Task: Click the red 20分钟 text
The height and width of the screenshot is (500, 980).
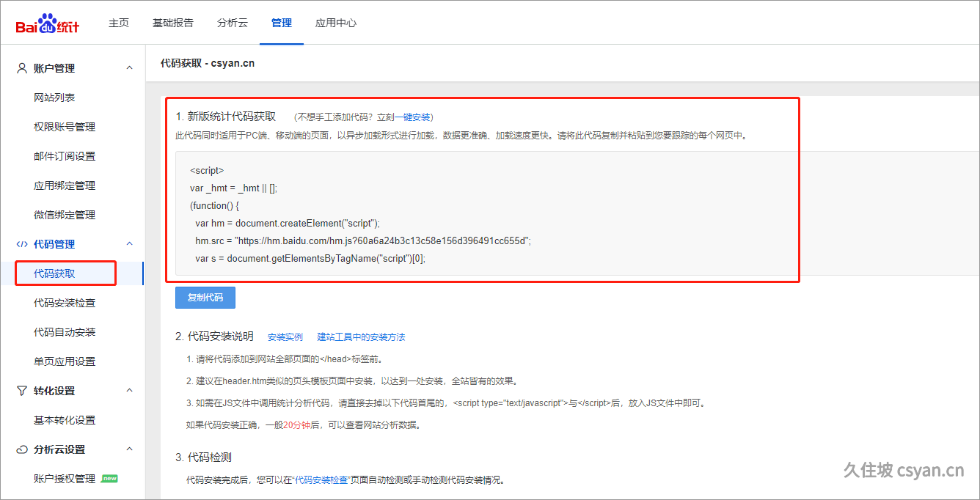Action: (x=296, y=425)
